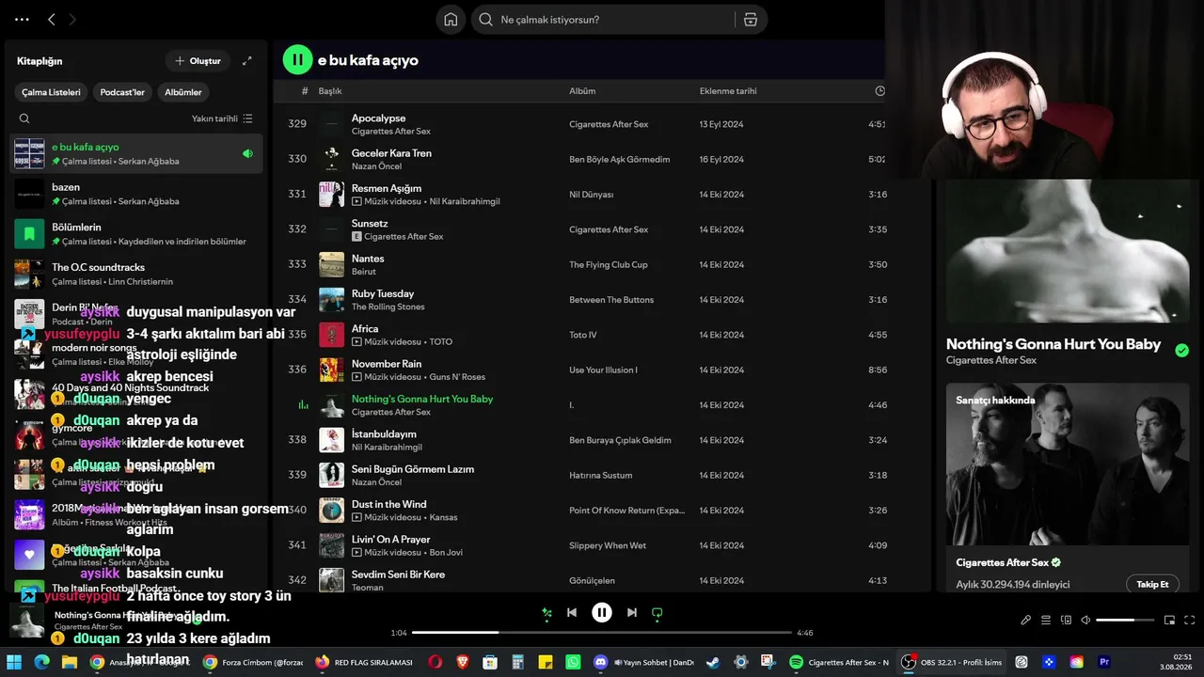
Task: Select the track Geceler Kara Tren
Action: coord(391,153)
